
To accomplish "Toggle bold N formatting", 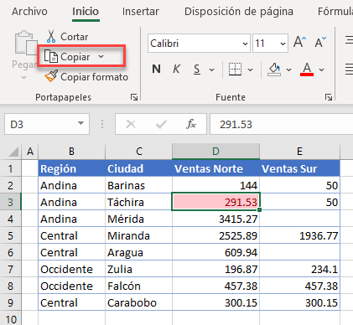I will tap(156, 69).
